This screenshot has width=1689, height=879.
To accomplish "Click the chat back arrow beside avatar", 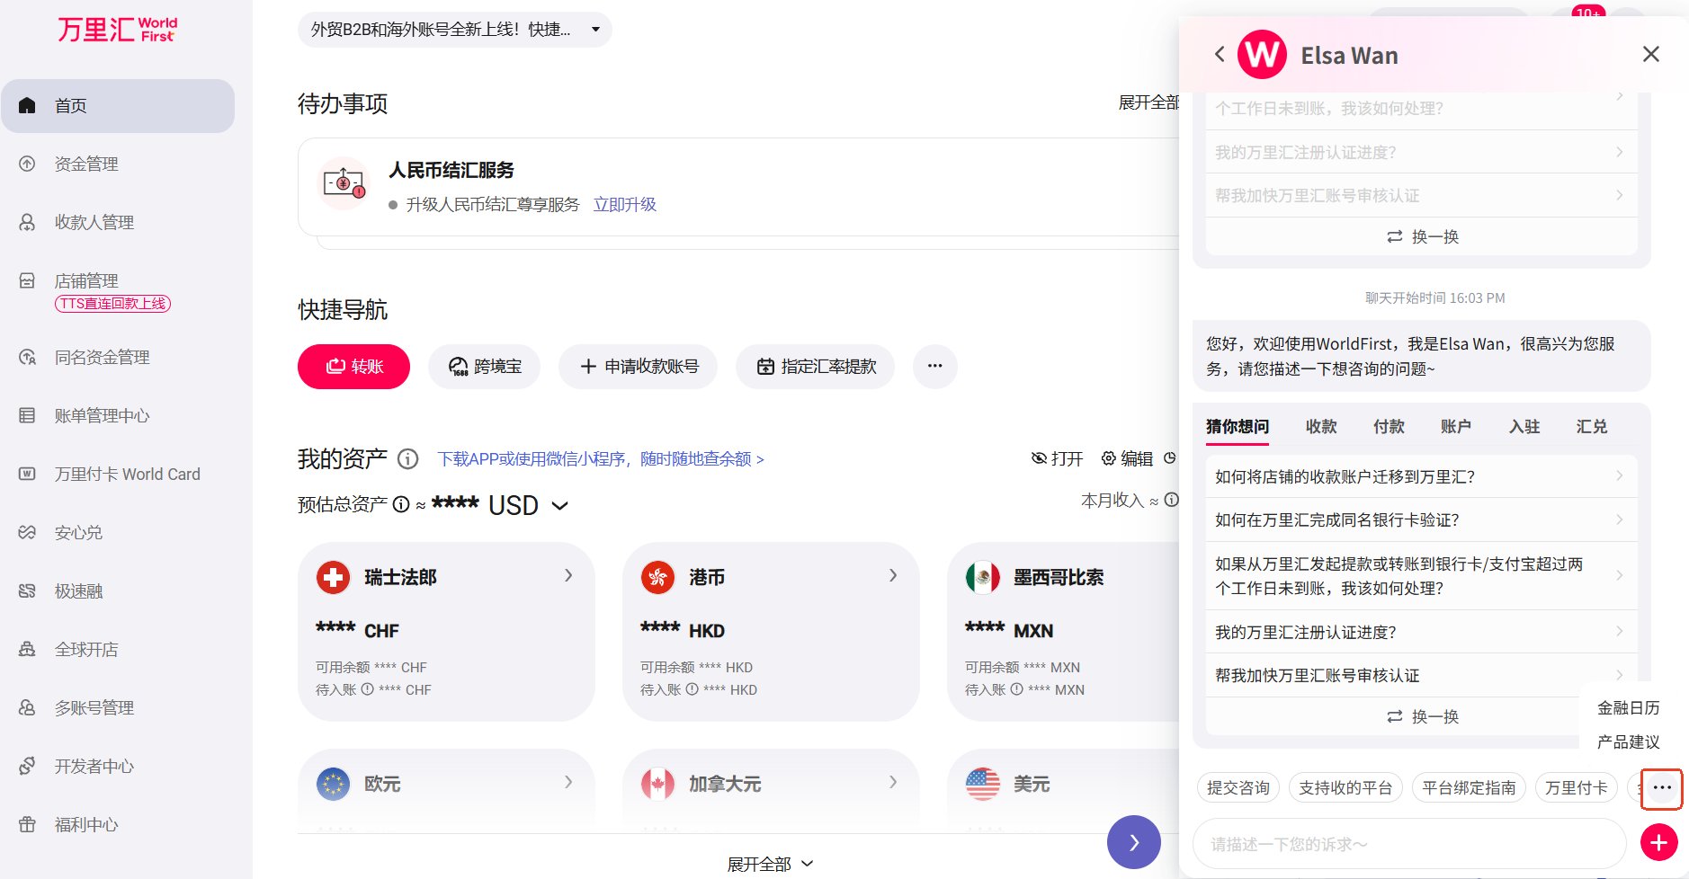I will [1220, 54].
